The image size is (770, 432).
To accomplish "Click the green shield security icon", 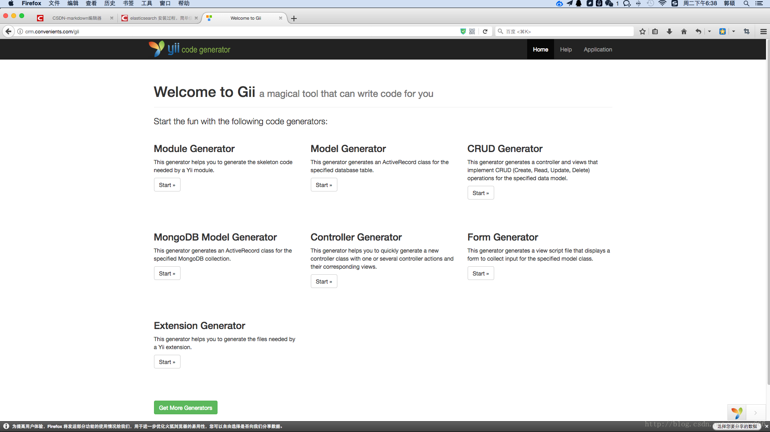I will click(x=463, y=31).
